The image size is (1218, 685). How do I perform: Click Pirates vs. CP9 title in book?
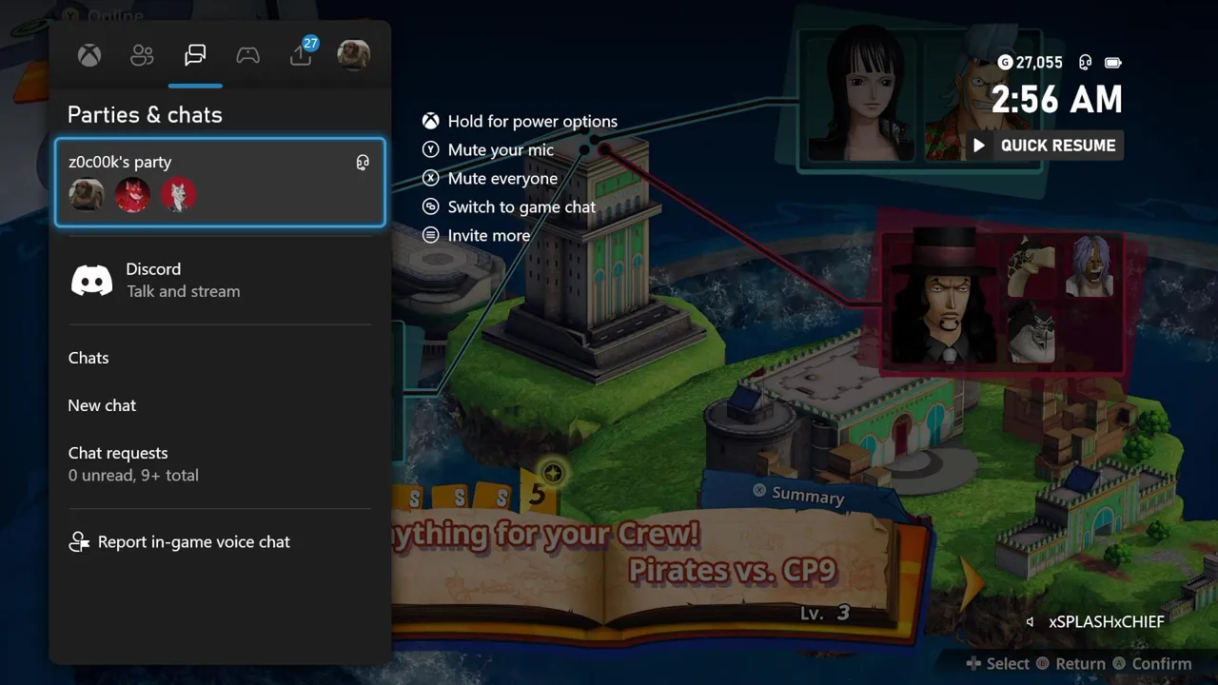(733, 571)
